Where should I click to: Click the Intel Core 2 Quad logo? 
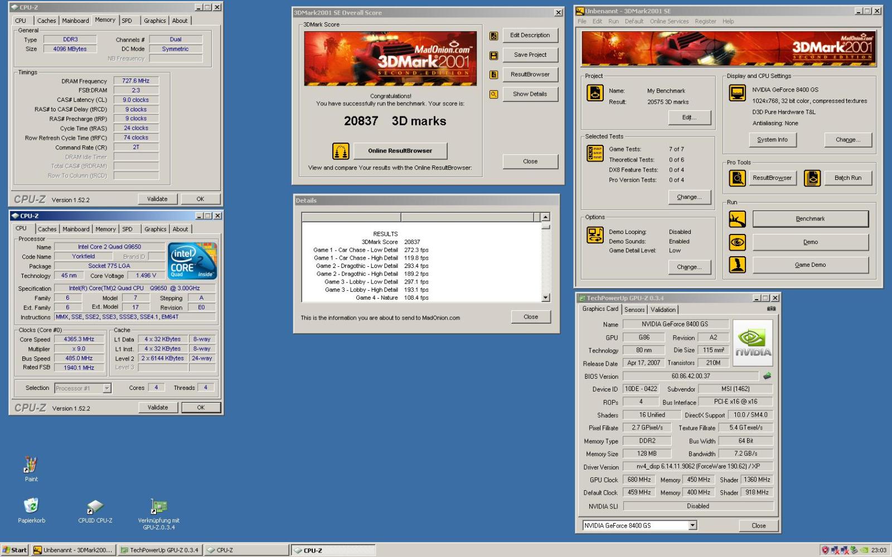[x=192, y=261]
